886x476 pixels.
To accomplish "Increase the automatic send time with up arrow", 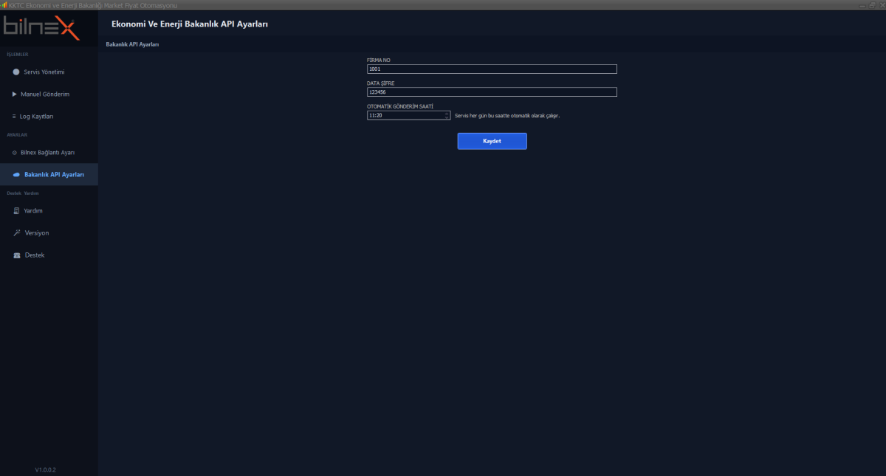I will (447, 114).
